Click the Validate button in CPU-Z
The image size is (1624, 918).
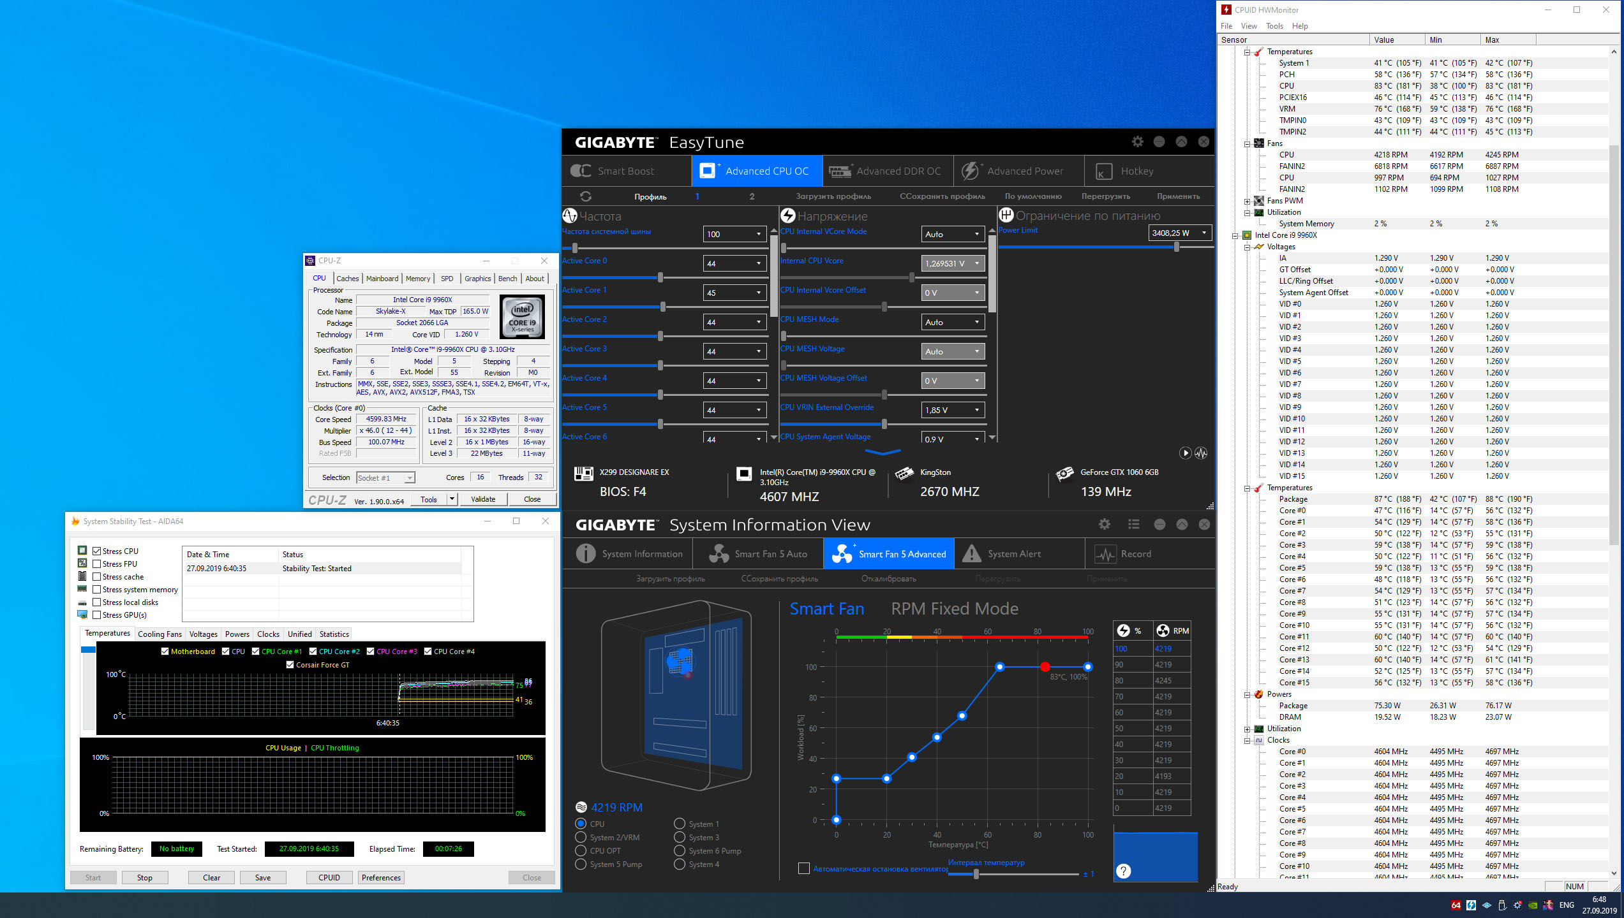pyautogui.click(x=482, y=499)
